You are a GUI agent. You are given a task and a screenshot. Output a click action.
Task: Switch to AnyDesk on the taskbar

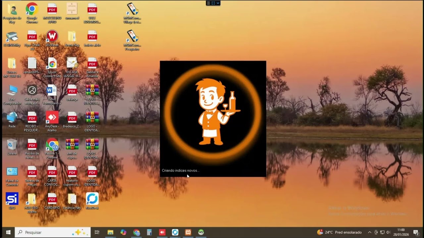tap(162, 232)
